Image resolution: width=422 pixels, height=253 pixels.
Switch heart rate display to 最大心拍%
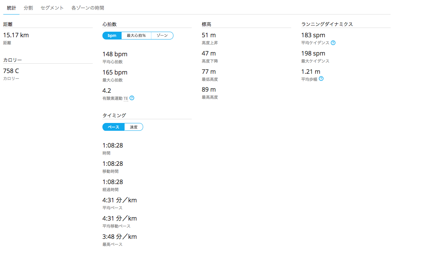pos(136,35)
